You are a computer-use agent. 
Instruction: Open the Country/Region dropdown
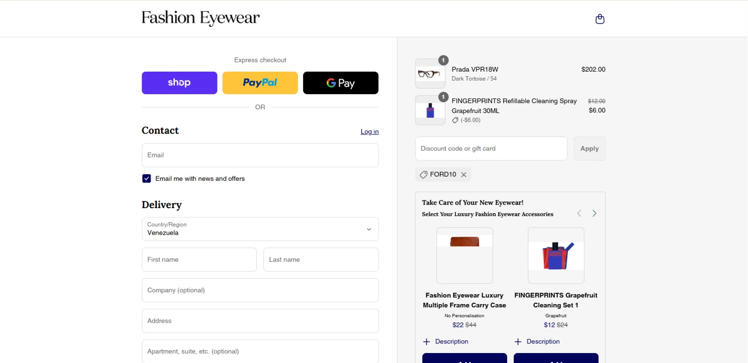[260, 229]
